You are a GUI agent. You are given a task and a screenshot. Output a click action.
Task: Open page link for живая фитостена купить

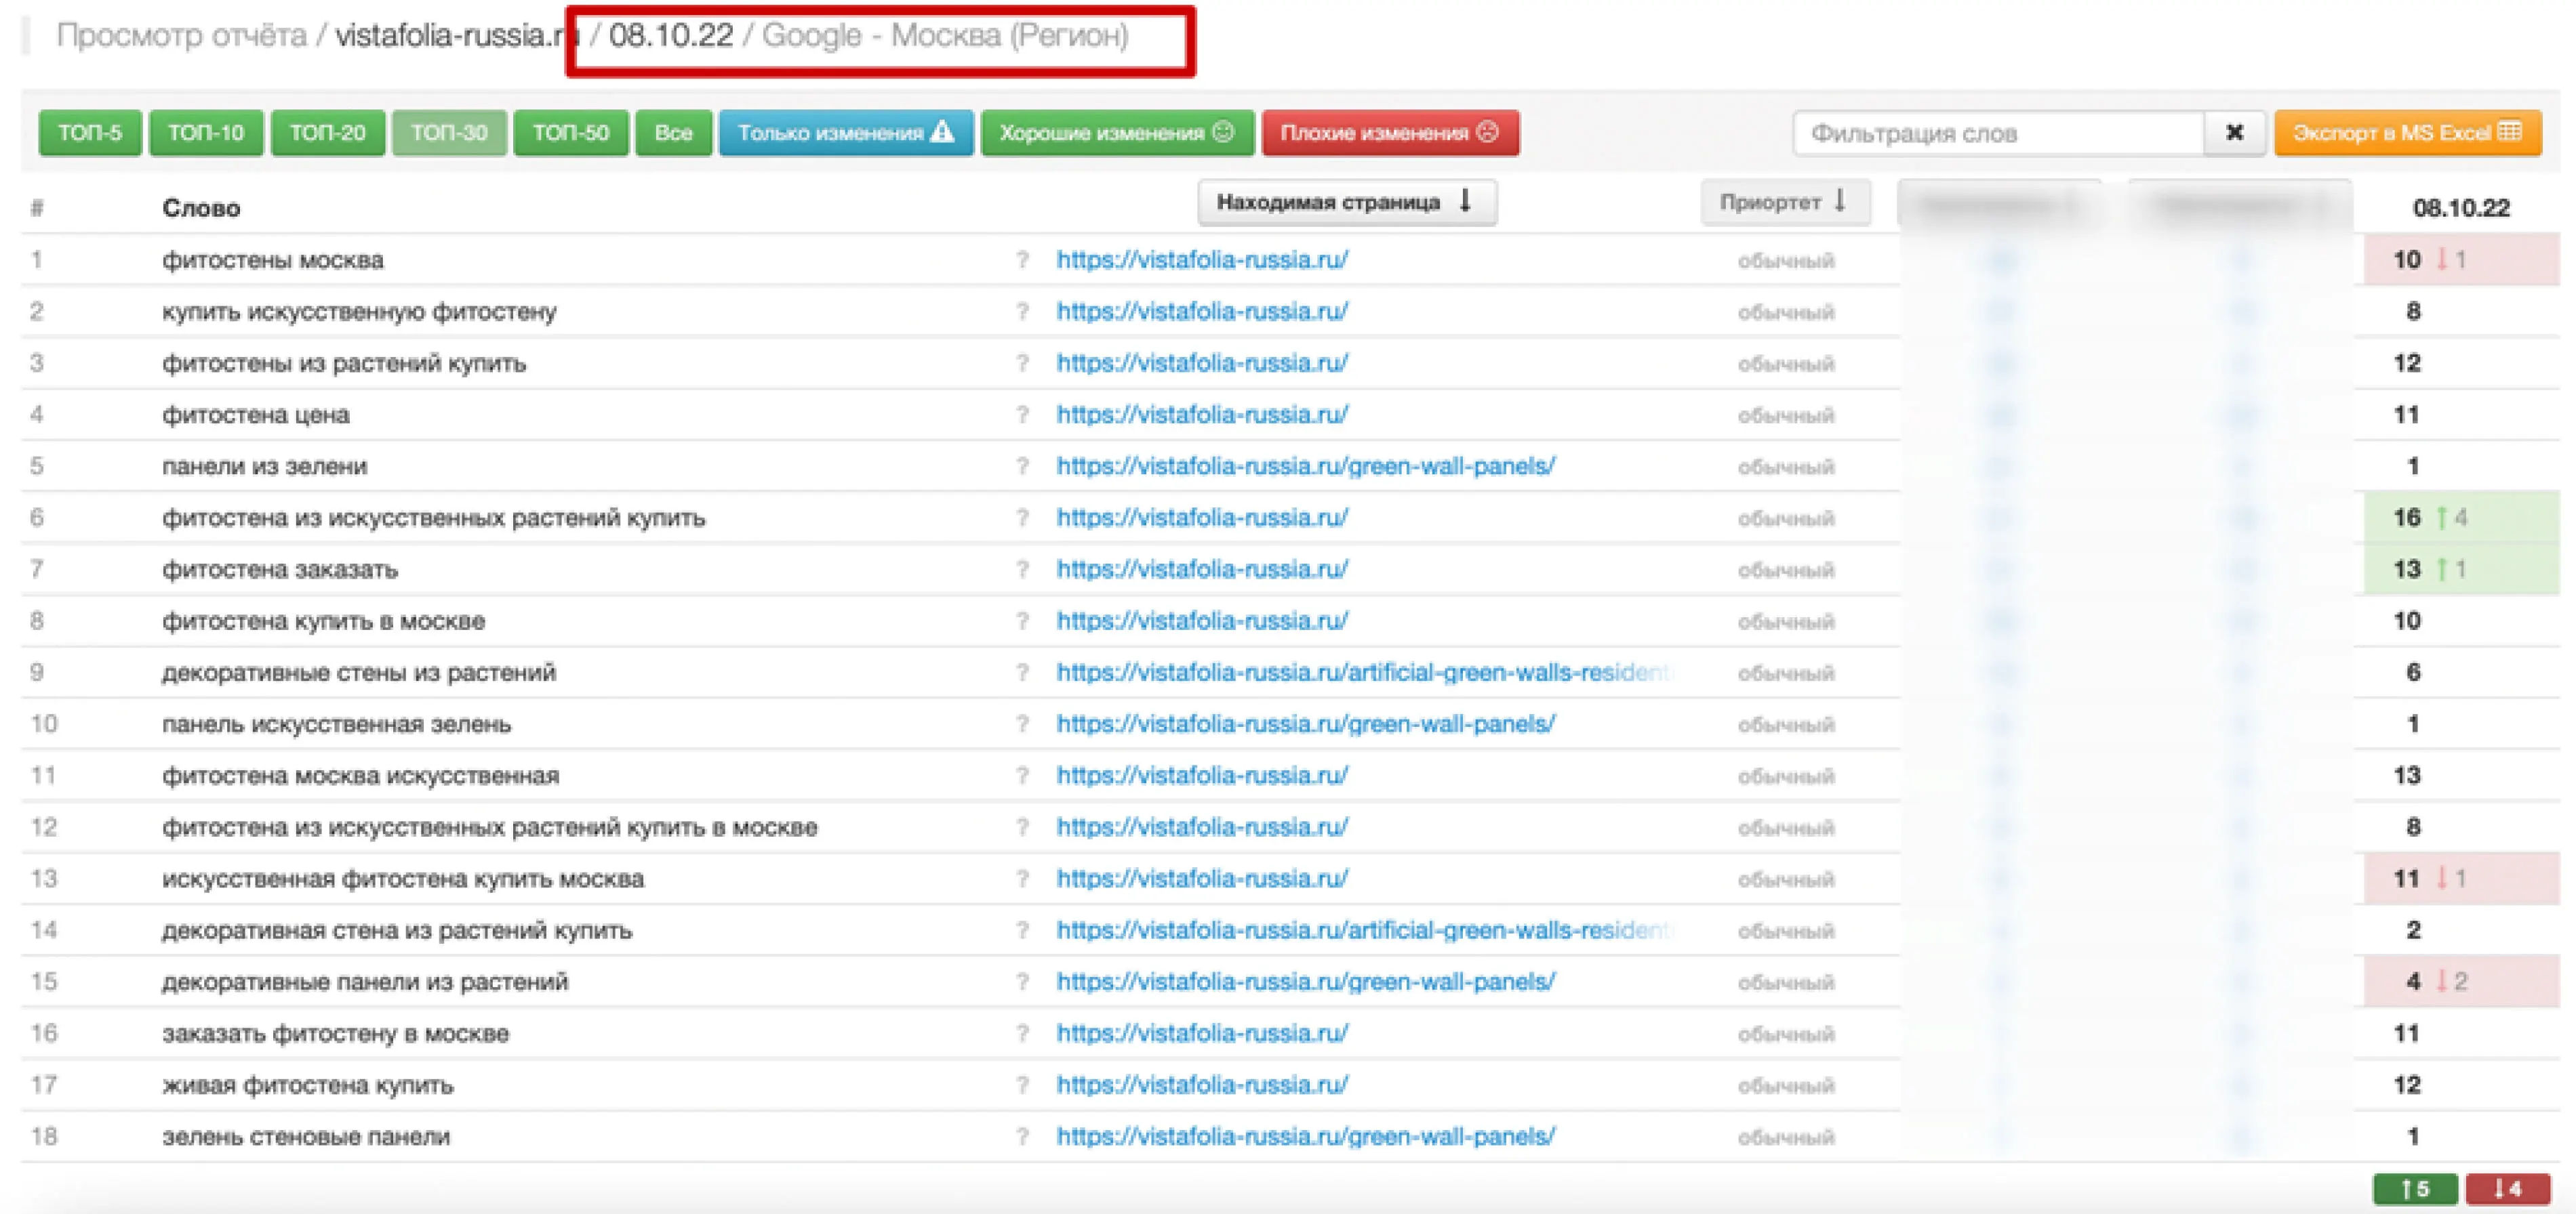click(1202, 1085)
